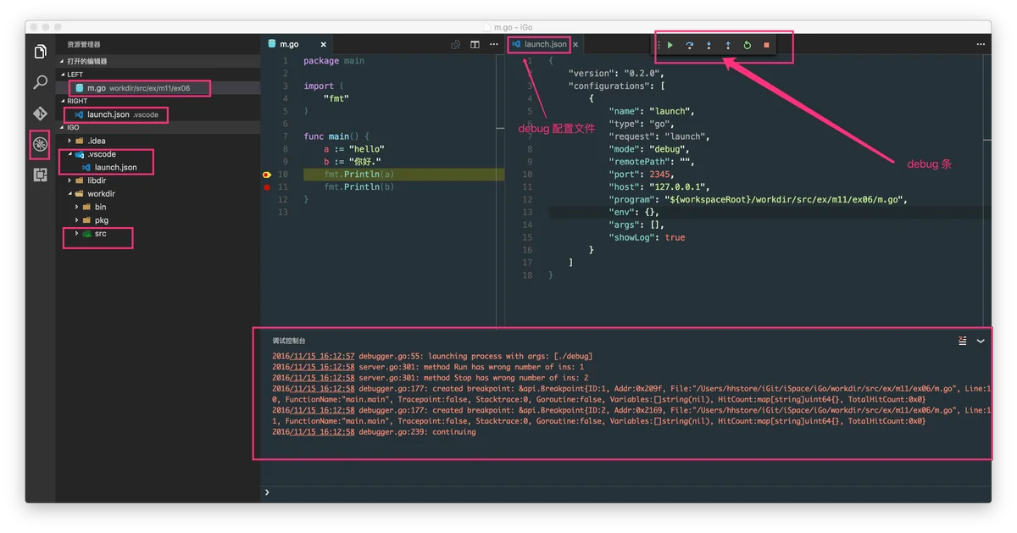Screen dimensions: 1017x533
Task: Open the Extensions view in activity bar
Action: click(40, 175)
